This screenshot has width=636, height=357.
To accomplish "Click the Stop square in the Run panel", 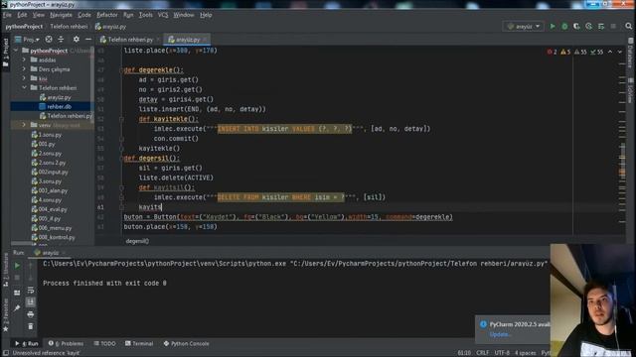I will (x=17, y=278).
